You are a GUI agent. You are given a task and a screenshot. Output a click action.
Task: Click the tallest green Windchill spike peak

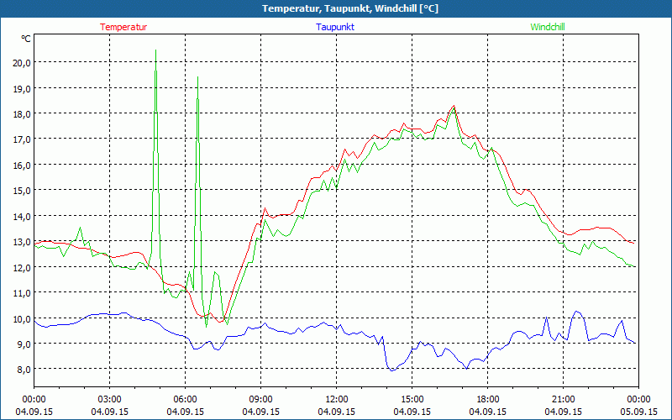(x=155, y=71)
